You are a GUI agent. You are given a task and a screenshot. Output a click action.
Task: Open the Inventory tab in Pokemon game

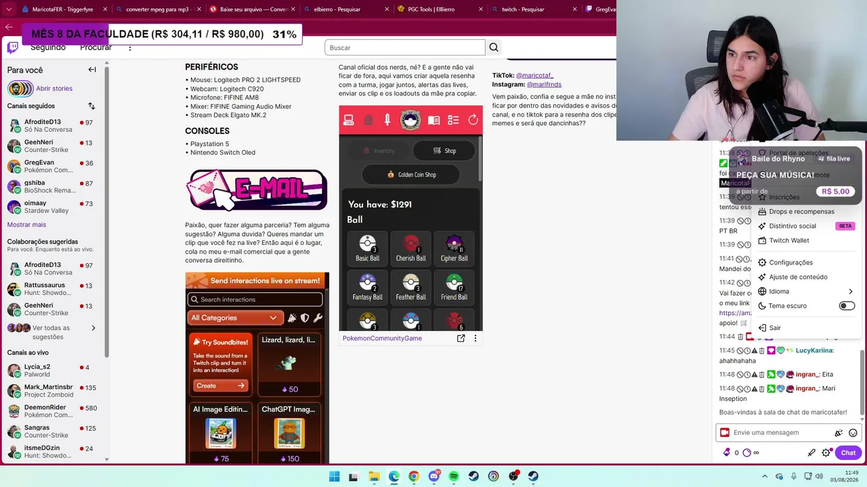click(378, 151)
